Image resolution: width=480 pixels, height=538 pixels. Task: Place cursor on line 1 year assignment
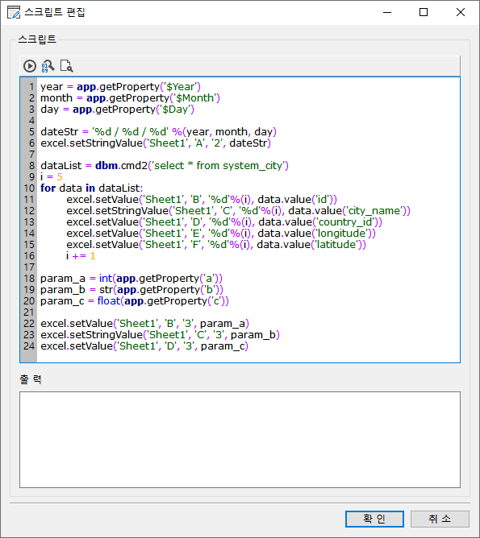[x=120, y=87]
